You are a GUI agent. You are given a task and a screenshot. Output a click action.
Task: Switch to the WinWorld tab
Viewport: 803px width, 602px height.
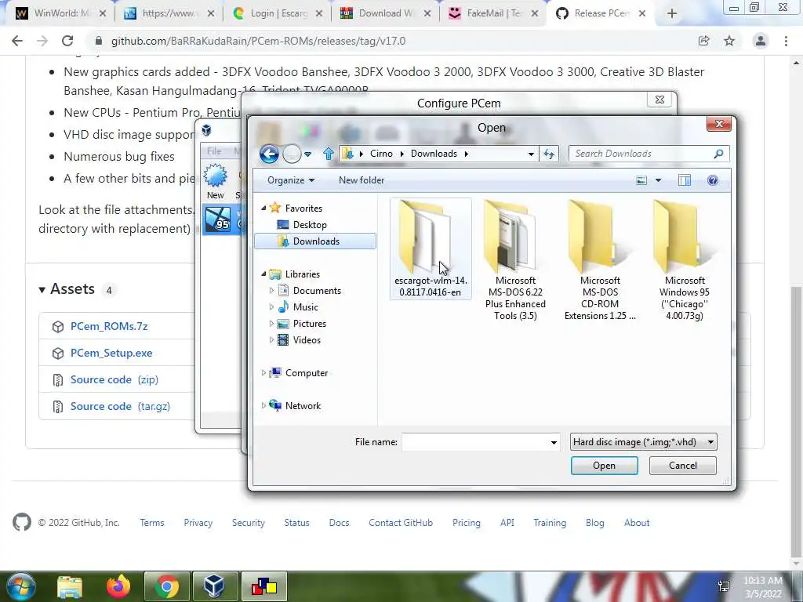click(60, 13)
